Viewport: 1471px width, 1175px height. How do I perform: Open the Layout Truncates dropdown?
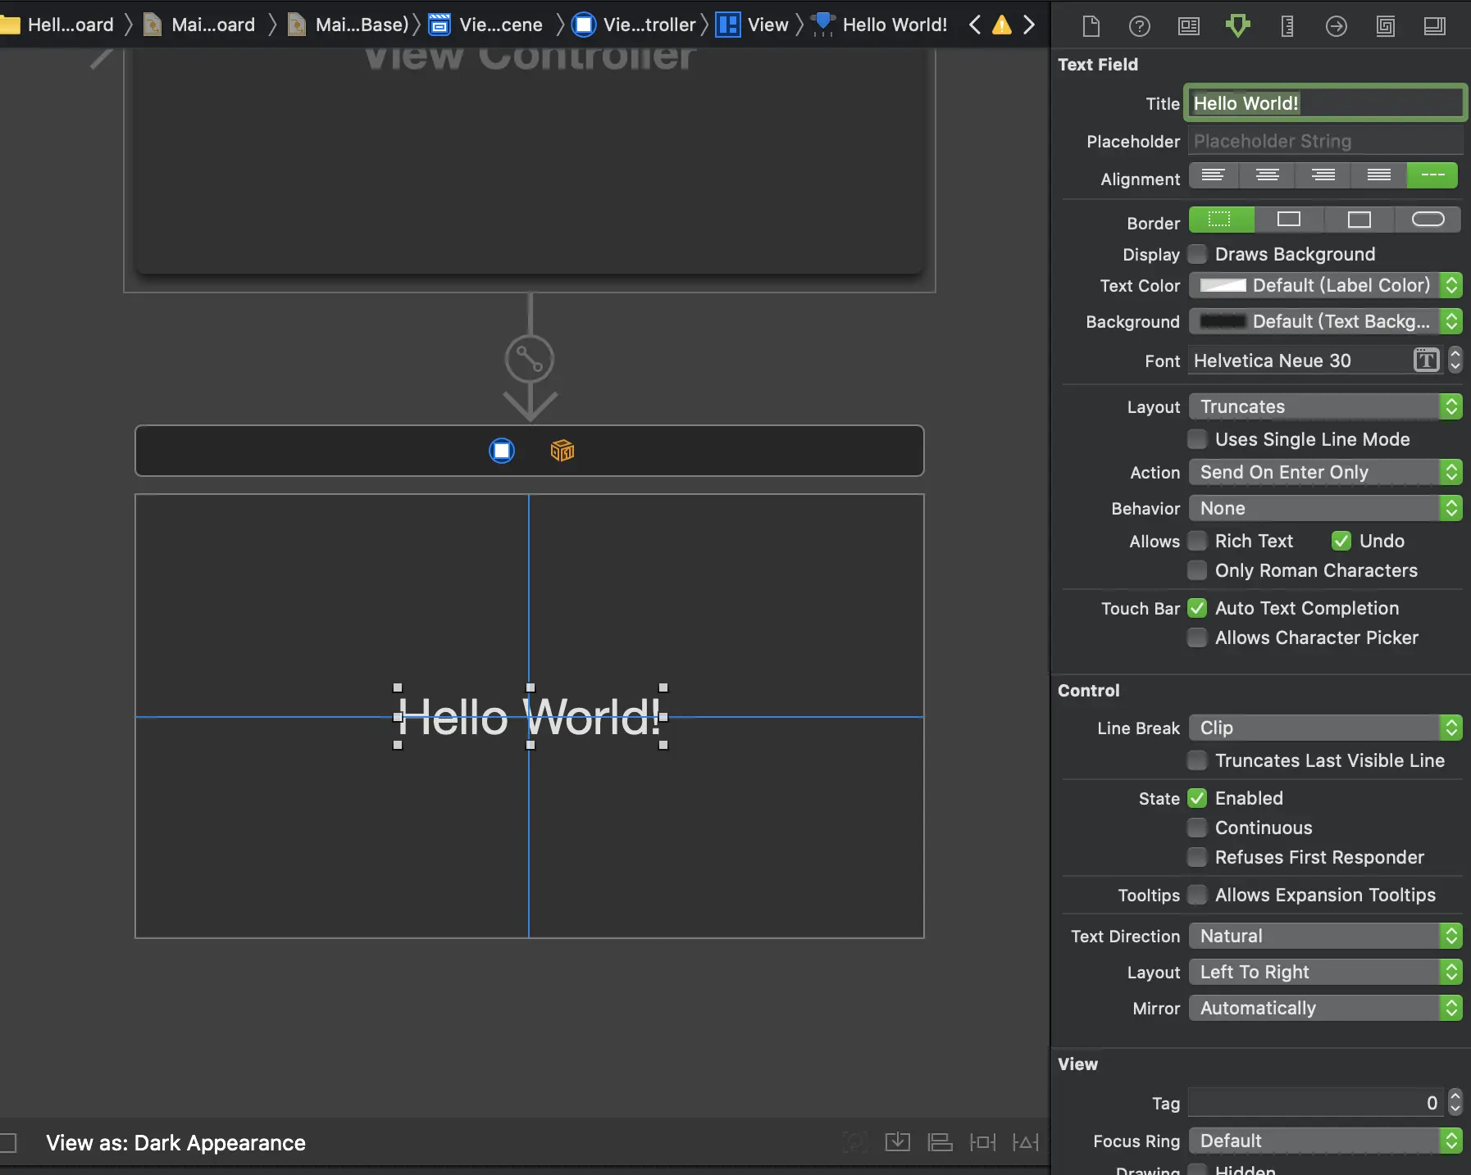(x=1326, y=406)
